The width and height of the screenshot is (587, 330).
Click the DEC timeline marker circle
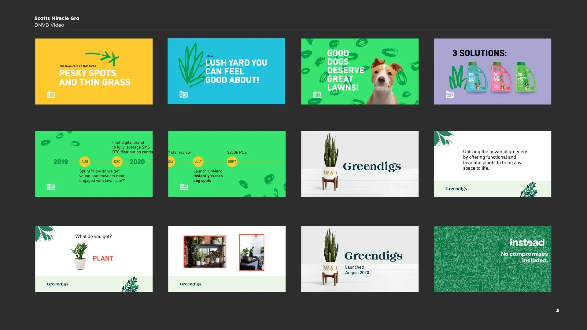click(117, 162)
